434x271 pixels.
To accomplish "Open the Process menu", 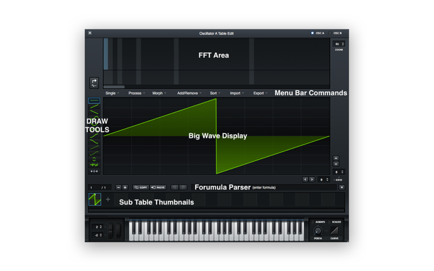I will pos(136,93).
